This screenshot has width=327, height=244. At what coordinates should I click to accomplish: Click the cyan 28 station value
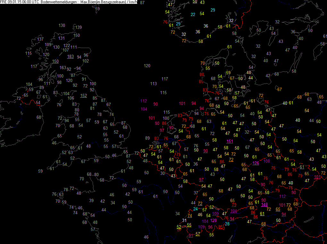point(227,224)
